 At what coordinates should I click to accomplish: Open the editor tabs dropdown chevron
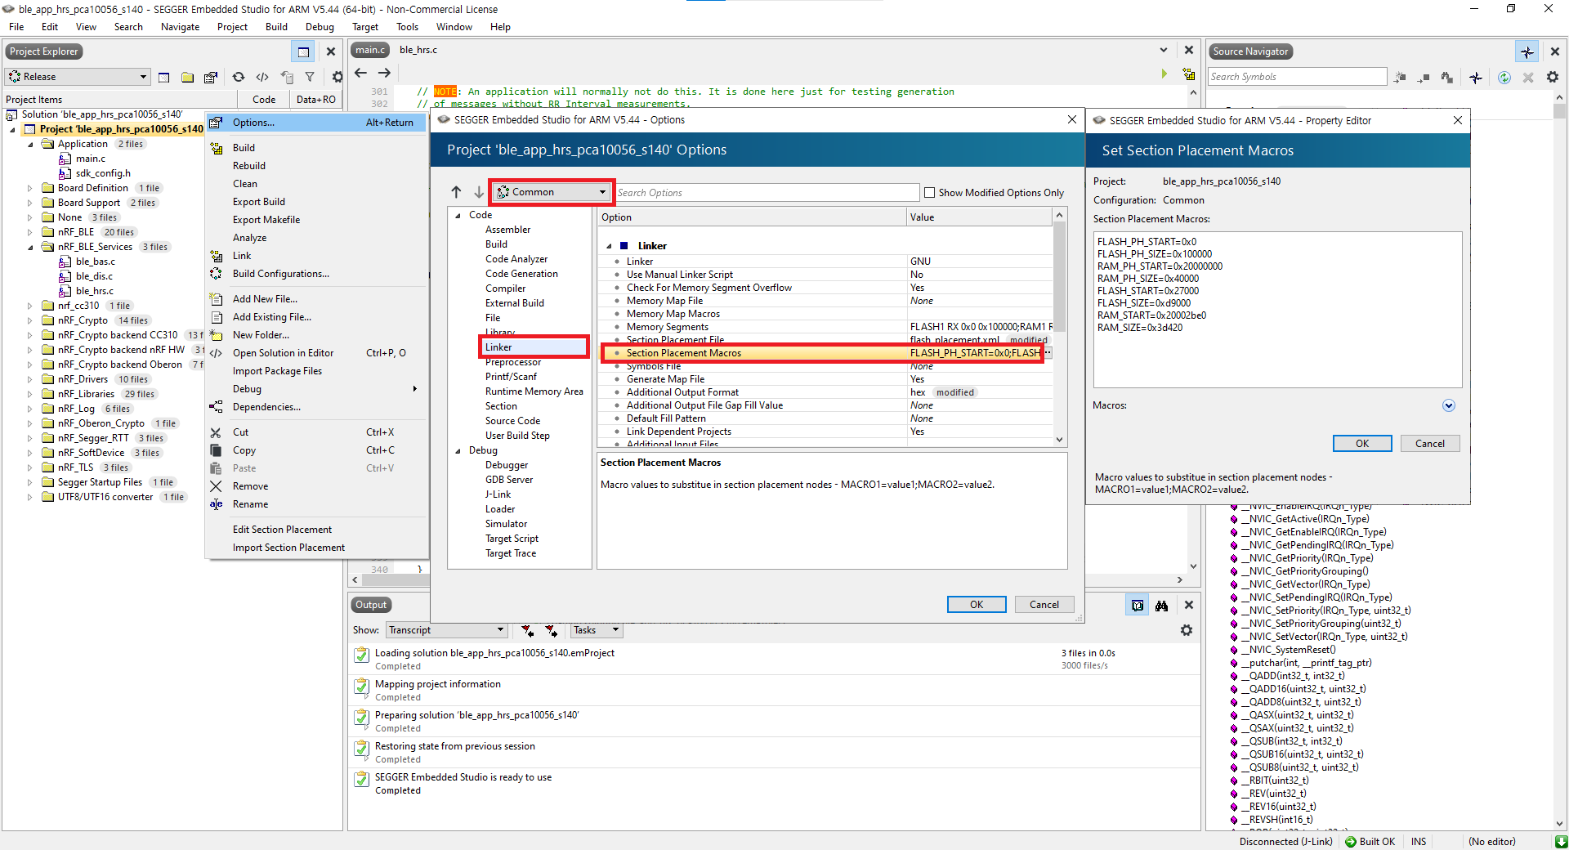(1164, 50)
